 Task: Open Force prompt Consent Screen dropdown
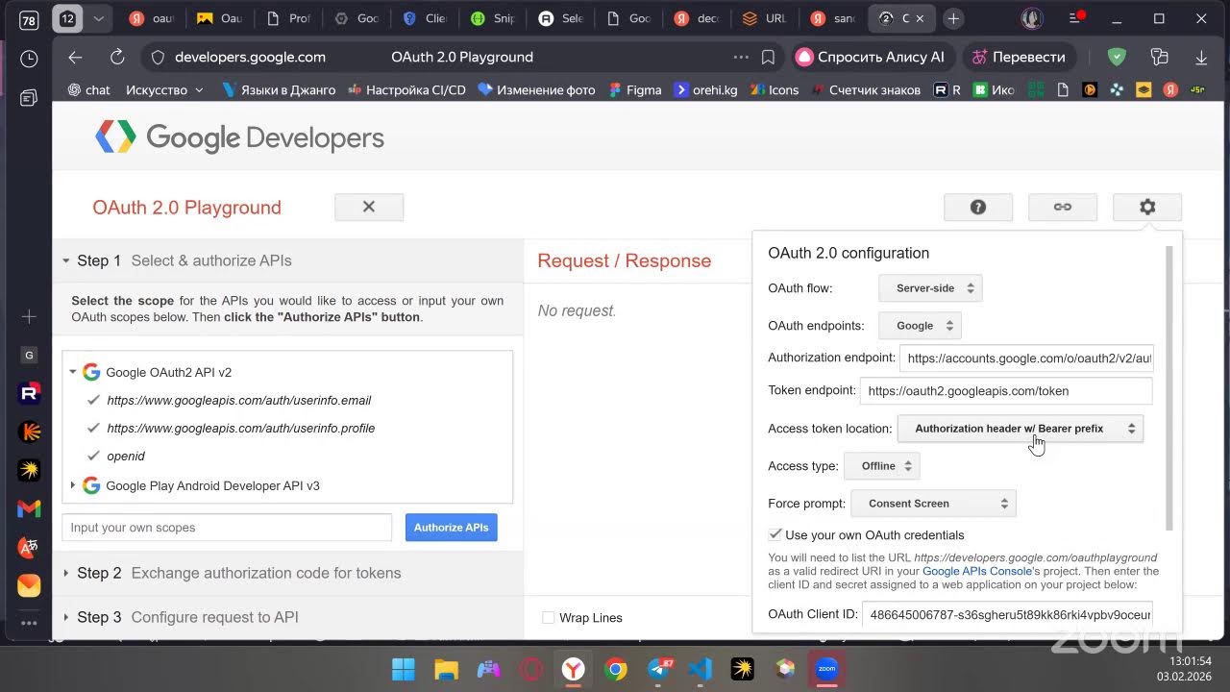point(933,504)
